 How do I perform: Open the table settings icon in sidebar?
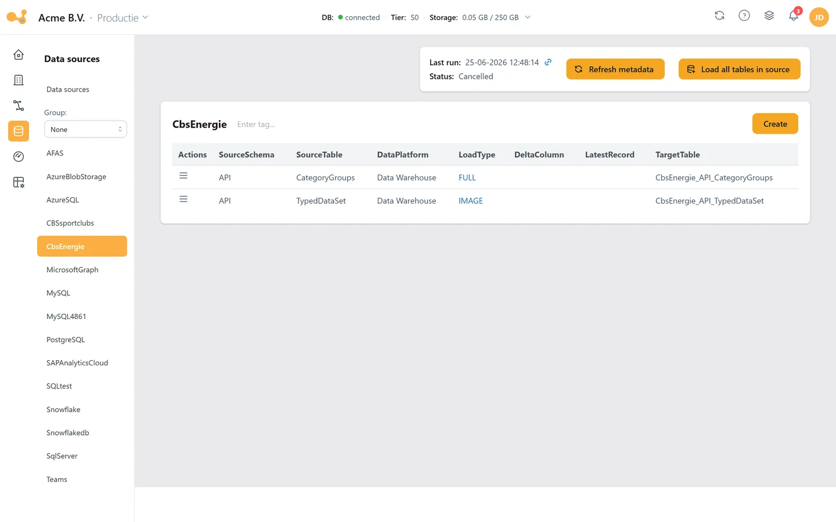click(19, 182)
